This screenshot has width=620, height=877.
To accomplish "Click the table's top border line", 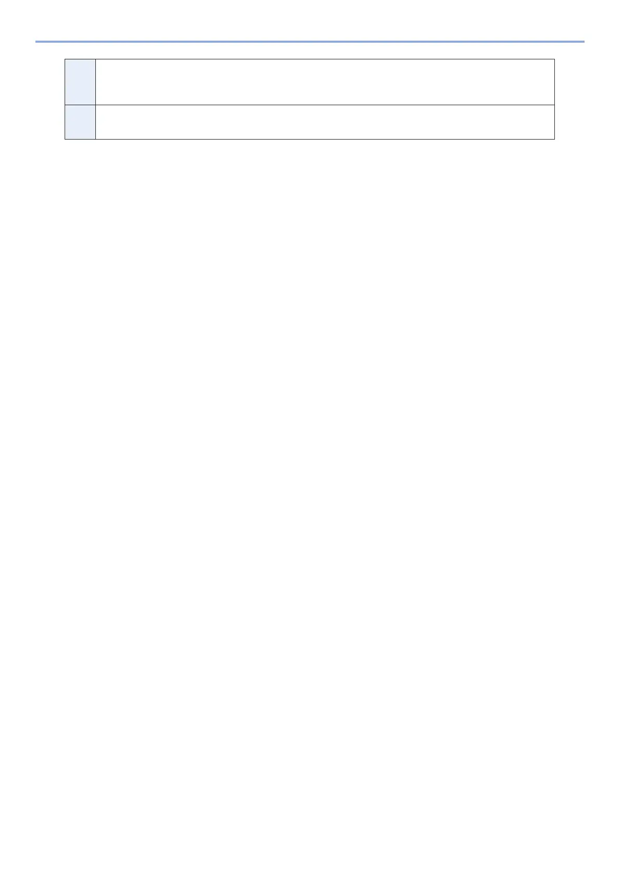I will 309,59.
